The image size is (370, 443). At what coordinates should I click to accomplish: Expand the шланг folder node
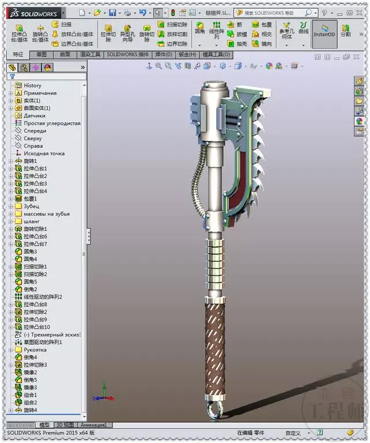point(11,222)
